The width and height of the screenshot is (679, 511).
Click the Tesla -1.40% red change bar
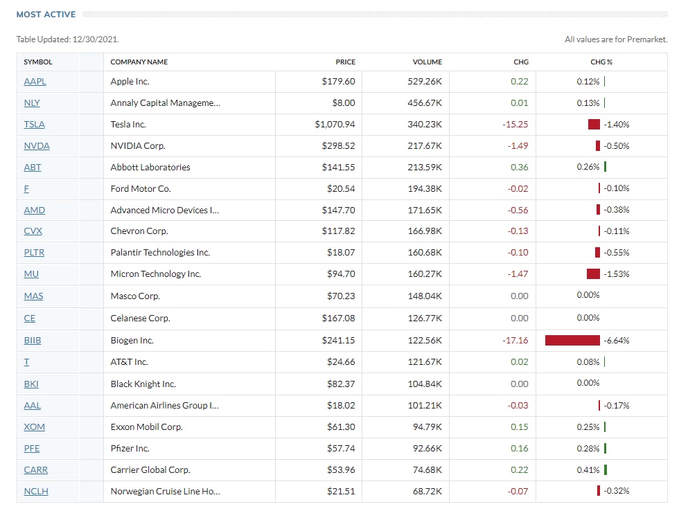[x=594, y=125]
